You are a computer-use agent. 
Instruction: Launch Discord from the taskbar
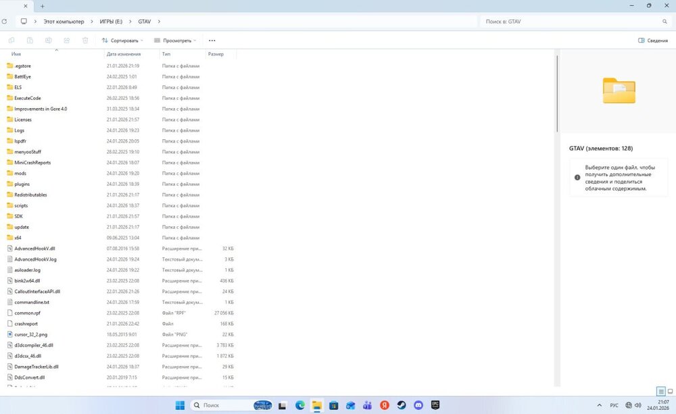(x=418, y=405)
